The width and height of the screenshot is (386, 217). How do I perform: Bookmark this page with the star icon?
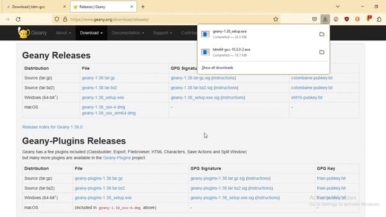pos(276,19)
